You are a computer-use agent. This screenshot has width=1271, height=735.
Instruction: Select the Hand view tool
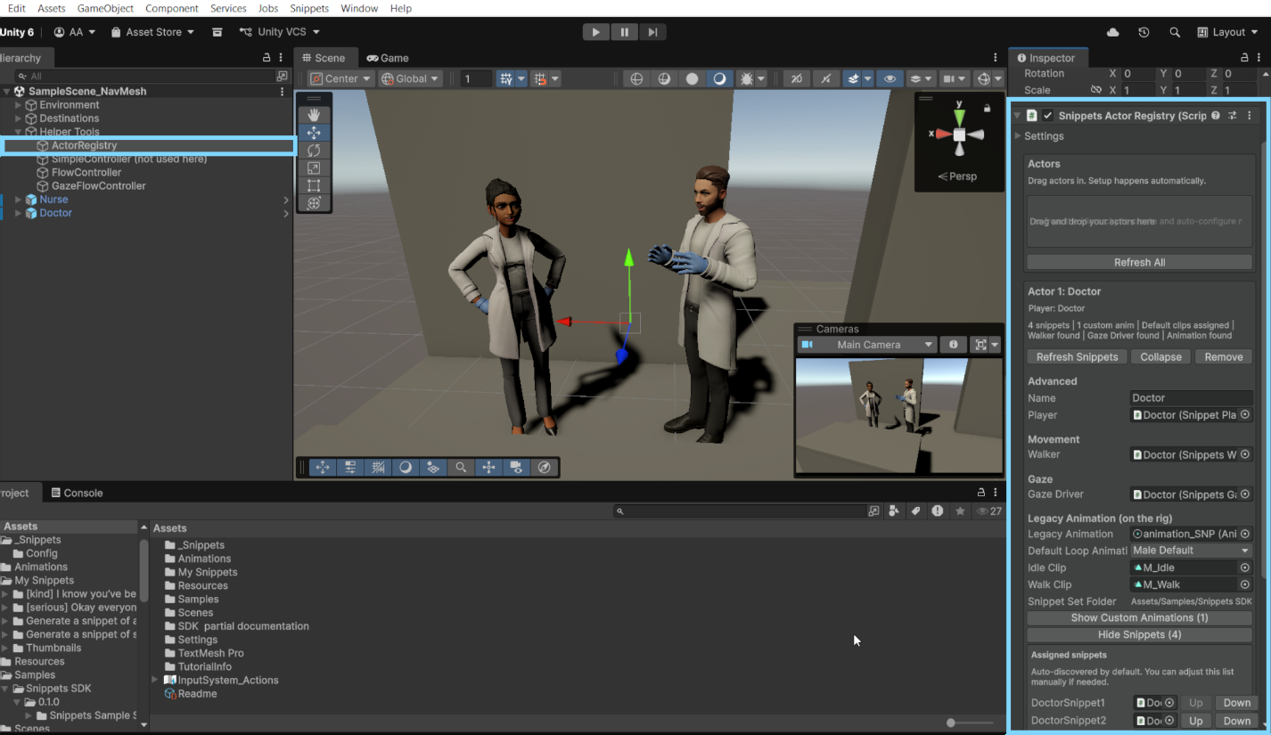coord(314,115)
